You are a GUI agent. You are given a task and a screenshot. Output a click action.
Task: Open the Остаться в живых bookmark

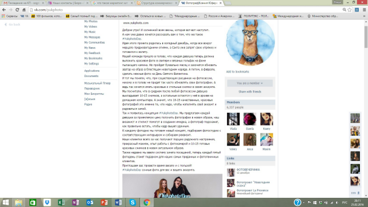tap(150, 16)
